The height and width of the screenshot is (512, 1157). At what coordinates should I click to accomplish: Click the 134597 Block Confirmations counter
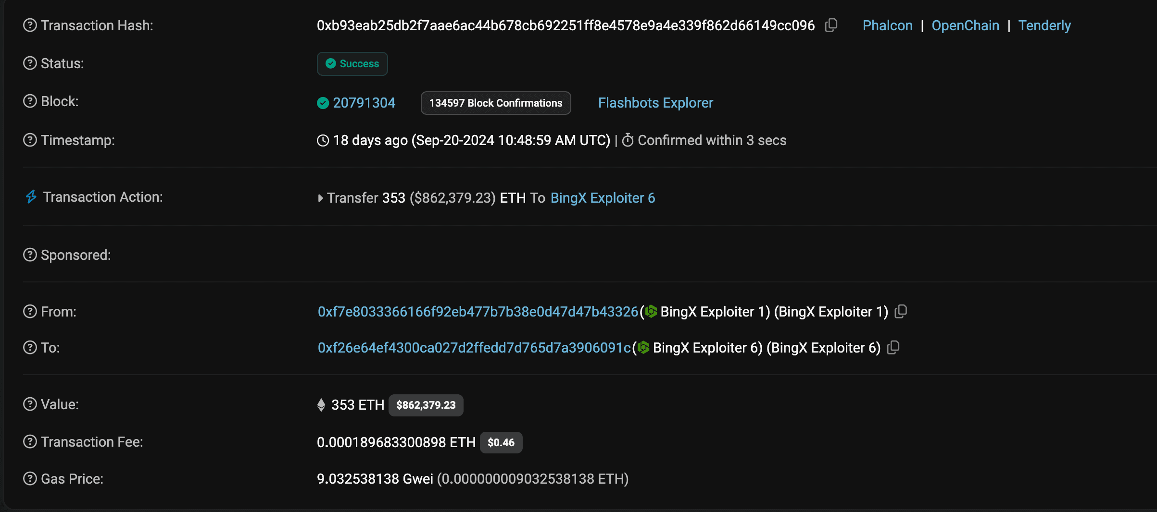pyautogui.click(x=495, y=103)
